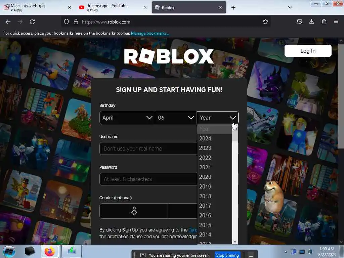Open the Terms link in the agreement text
The height and width of the screenshot is (258, 344).
tap(193, 230)
